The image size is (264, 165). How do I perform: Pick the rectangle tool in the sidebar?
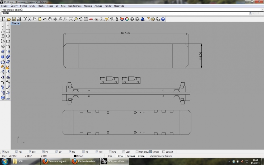(8, 41)
